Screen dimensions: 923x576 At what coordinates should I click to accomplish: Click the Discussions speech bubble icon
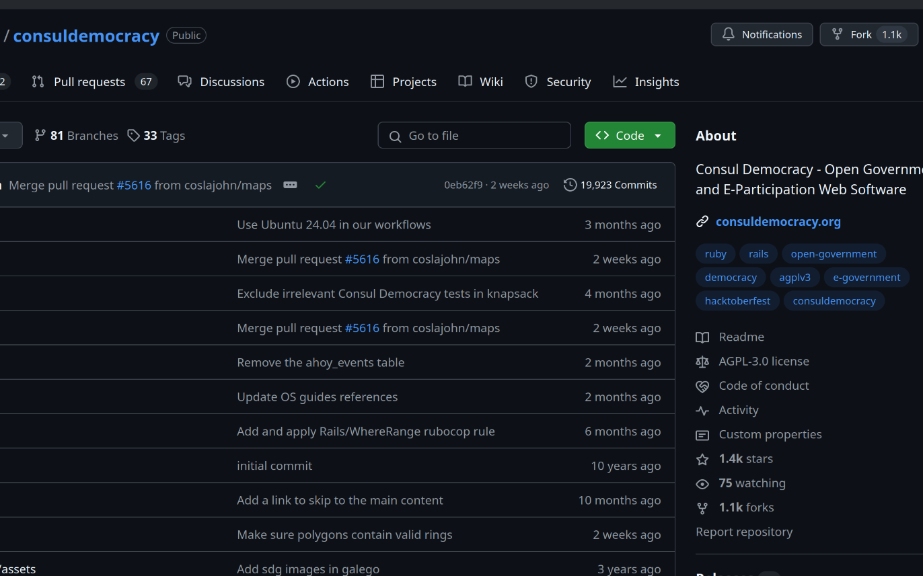(x=184, y=81)
